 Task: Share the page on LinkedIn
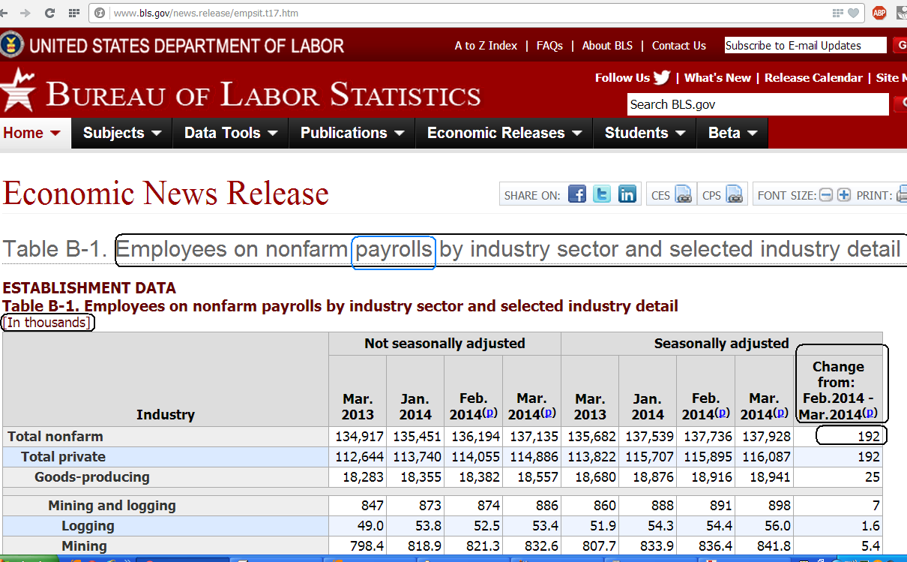(x=627, y=194)
